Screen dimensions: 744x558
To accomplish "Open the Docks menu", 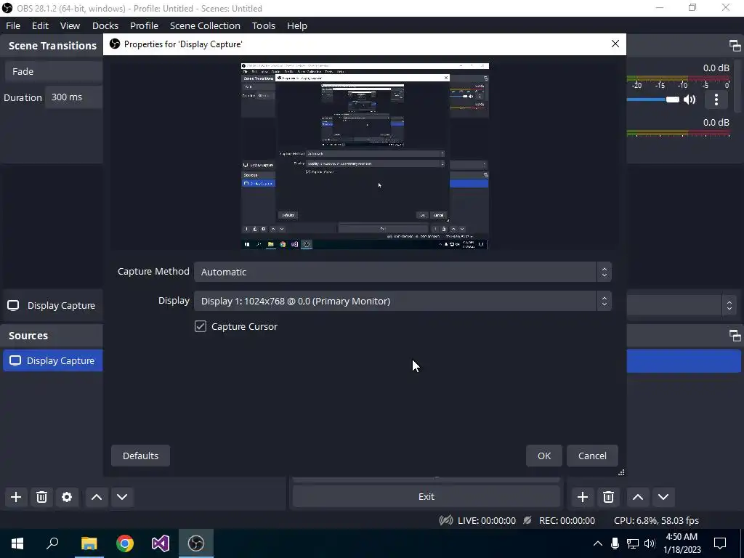I will pos(105,25).
